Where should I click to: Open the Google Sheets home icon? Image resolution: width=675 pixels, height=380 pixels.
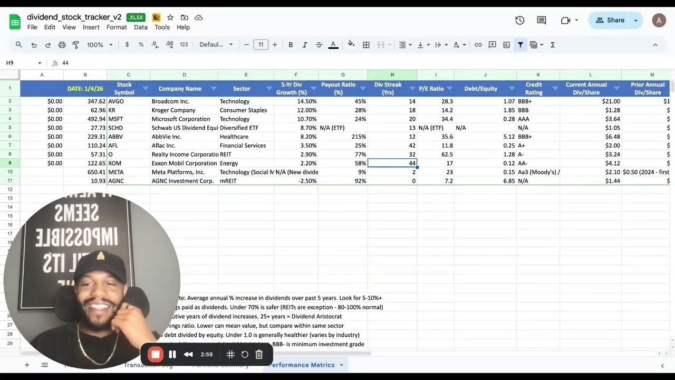click(x=15, y=22)
